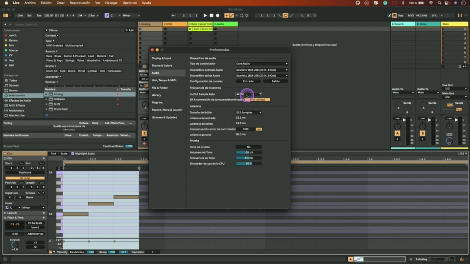Select the Todos category

click(13, 80)
